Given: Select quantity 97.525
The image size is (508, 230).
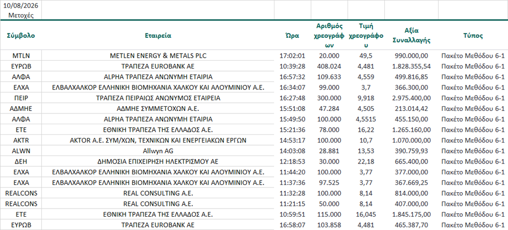Looking at the screenshot, I should [329, 182].
